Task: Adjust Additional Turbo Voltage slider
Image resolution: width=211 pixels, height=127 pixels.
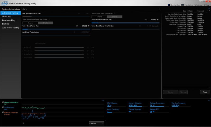Action: pos(57,36)
